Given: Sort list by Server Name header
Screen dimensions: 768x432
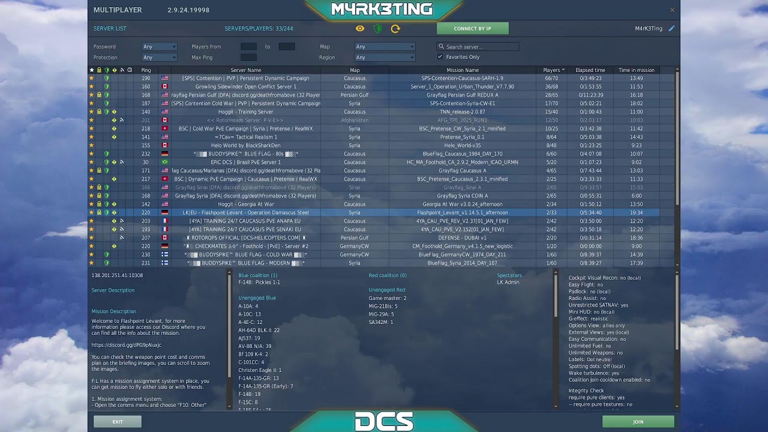Looking at the screenshot, I should (246, 70).
